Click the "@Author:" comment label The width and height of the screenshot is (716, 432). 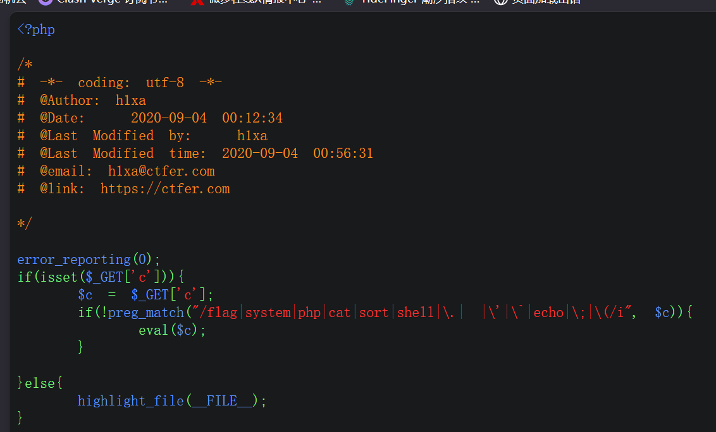click(x=70, y=100)
